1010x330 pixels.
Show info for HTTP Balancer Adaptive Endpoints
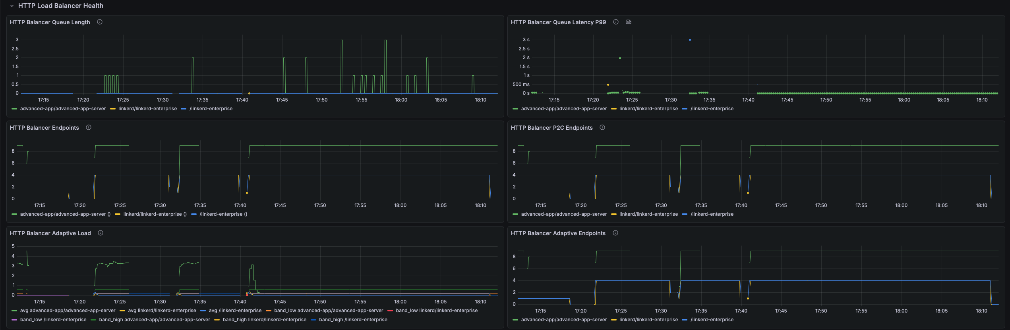[x=615, y=233]
